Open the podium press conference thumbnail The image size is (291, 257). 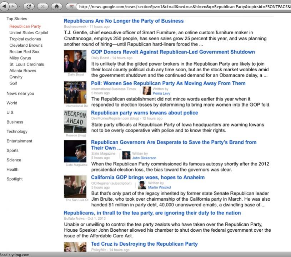click(x=75, y=92)
